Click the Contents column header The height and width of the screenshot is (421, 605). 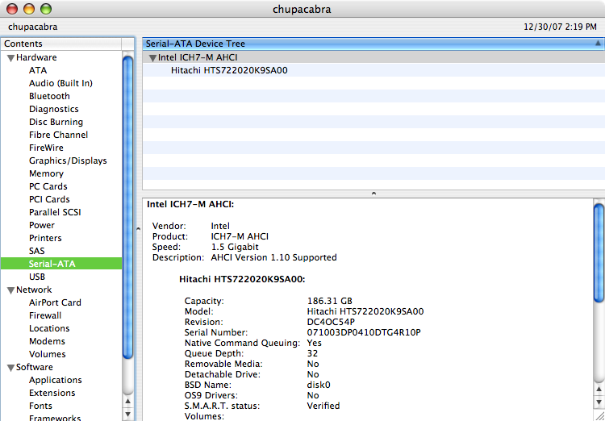click(x=61, y=44)
